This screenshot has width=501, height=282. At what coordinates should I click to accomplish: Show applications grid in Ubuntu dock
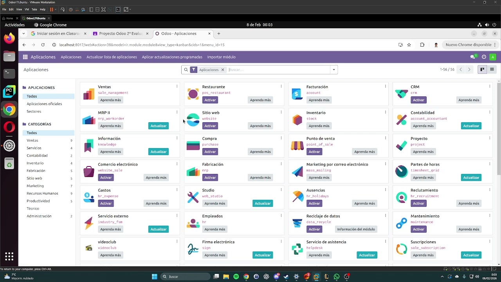(9, 257)
